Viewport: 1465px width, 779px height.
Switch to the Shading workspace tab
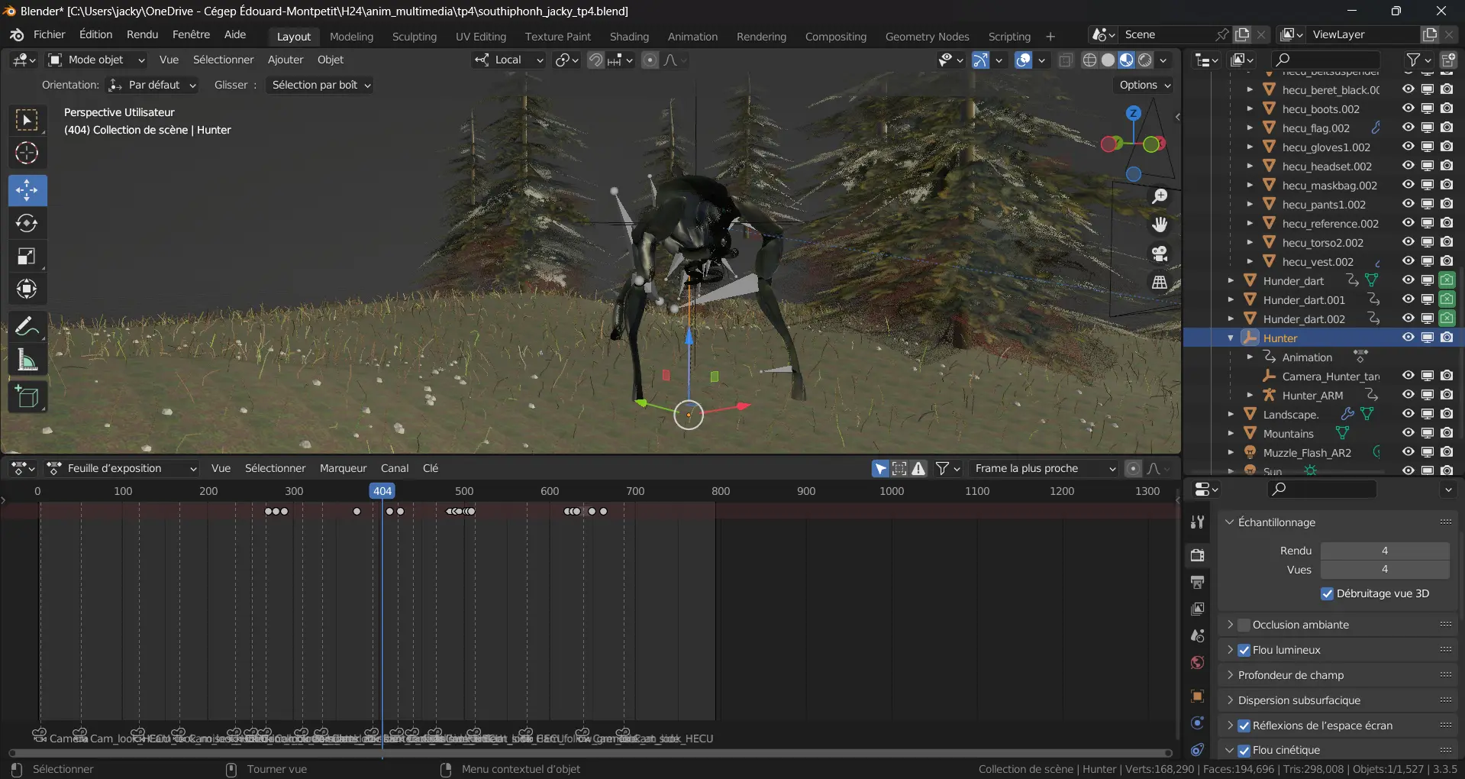(629, 37)
